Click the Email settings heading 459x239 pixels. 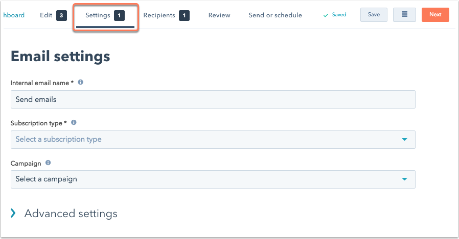pyautogui.click(x=60, y=57)
